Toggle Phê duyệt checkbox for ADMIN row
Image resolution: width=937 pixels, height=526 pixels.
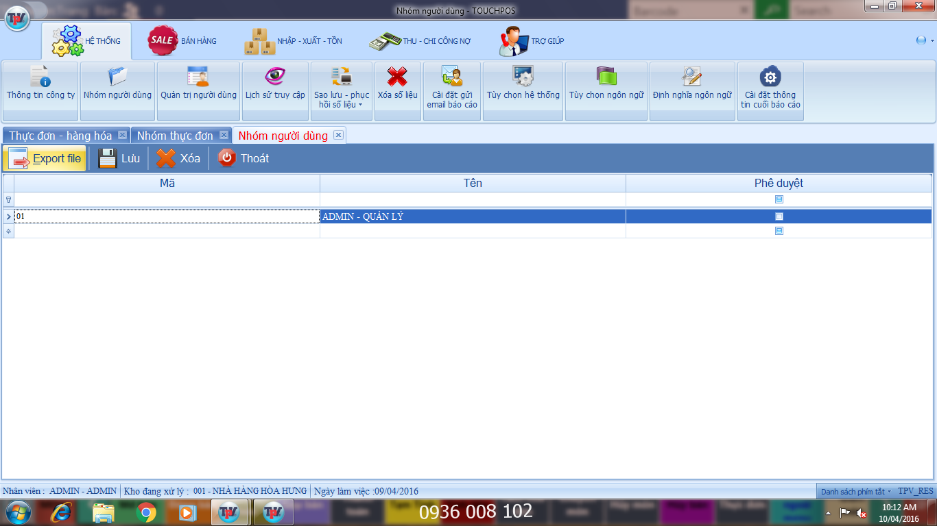click(779, 216)
